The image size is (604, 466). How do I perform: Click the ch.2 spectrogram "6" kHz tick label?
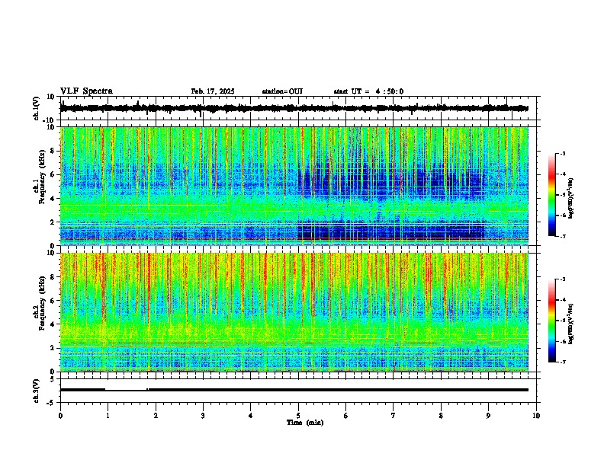click(53, 301)
